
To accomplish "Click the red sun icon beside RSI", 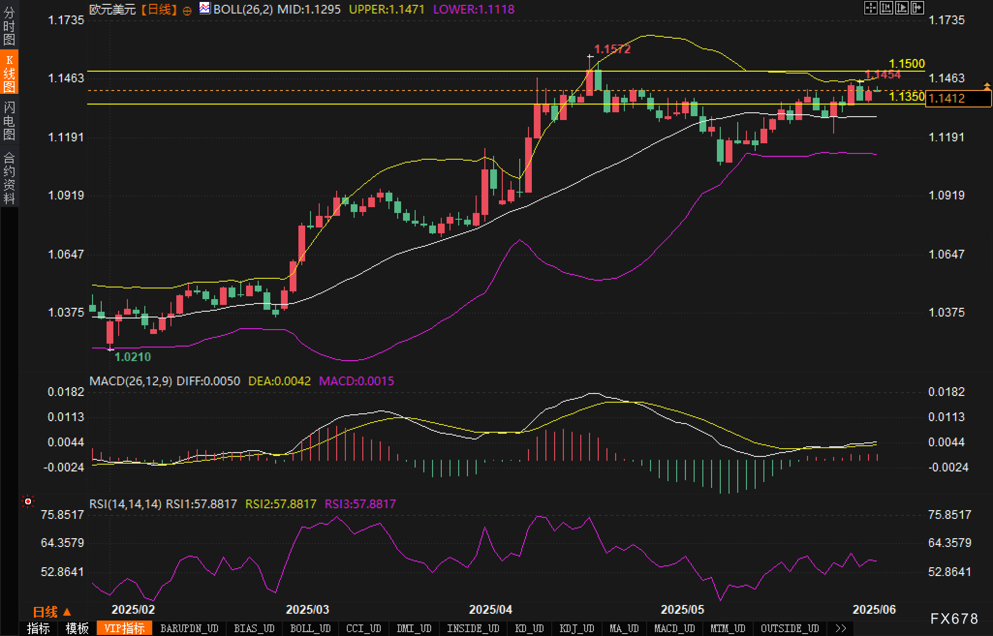I will pos(28,501).
